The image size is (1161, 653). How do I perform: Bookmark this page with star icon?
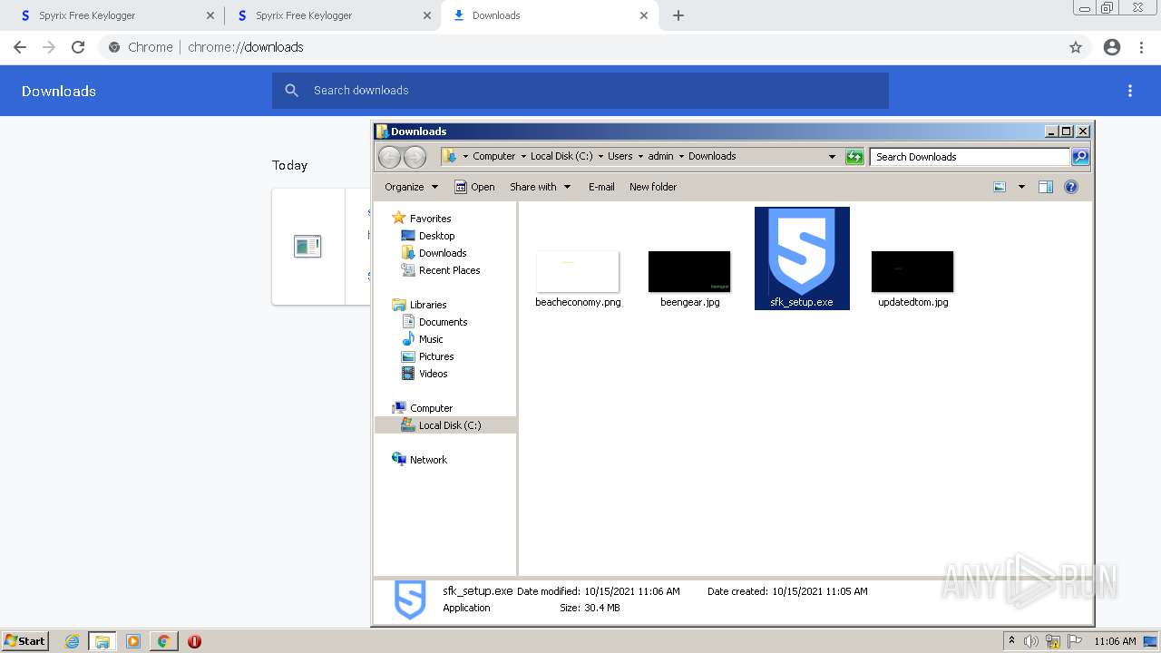coord(1076,47)
